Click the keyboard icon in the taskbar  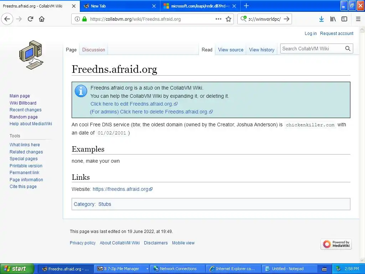tap(324, 269)
